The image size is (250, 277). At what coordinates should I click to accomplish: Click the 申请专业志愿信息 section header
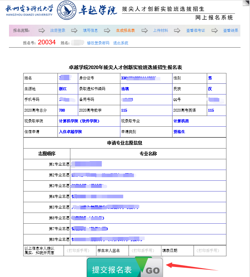(x=125, y=143)
